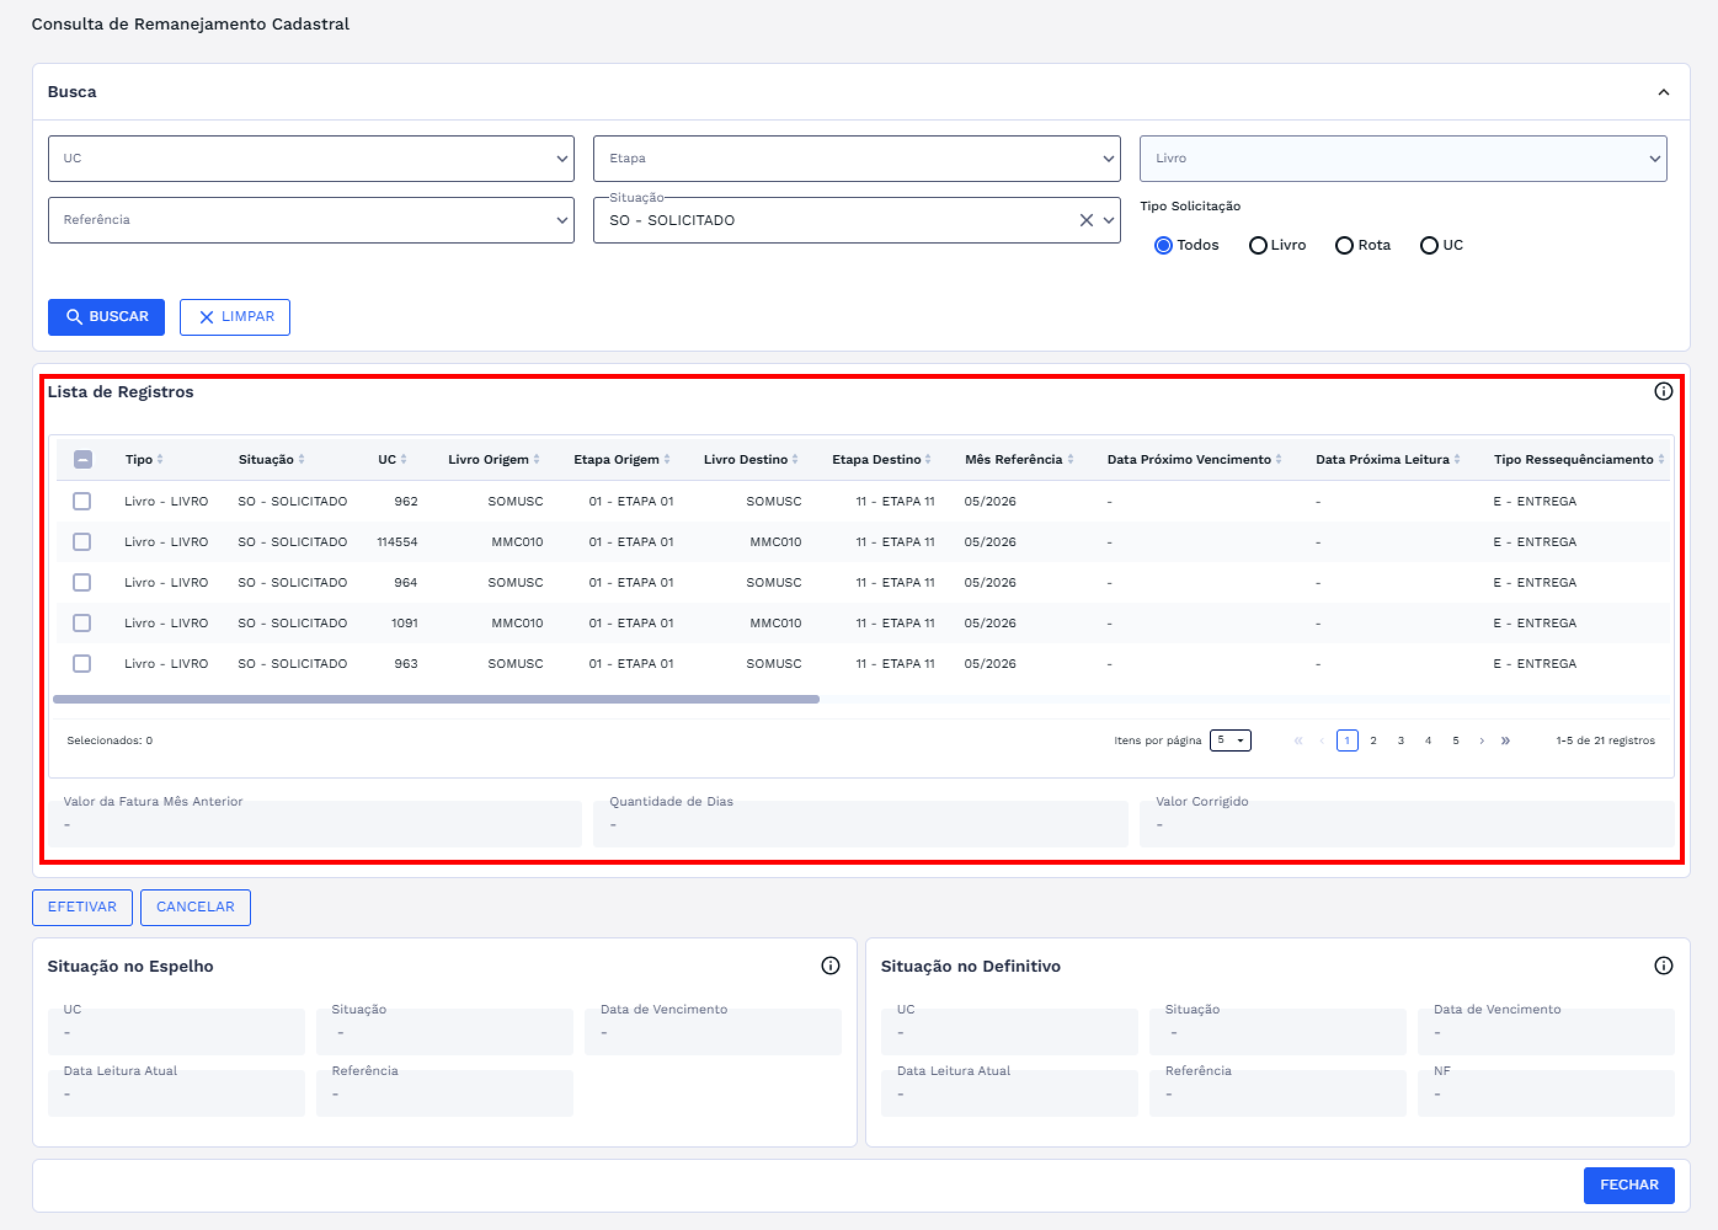Image resolution: width=1718 pixels, height=1230 pixels.
Task: Toggle the select-all header checkbox
Action: tap(82, 459)
